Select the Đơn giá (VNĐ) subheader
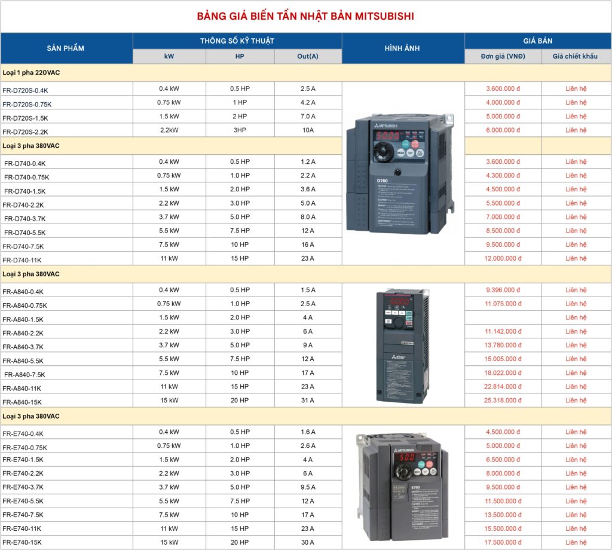This screenshot has width=612, height=550. [x=503, y=57]
